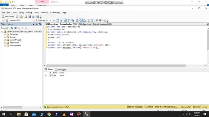Click the Bandicam record icon on the taskbar
Image resolution: width=209 pixels, height=117 pixels.
tap(79, 114)
